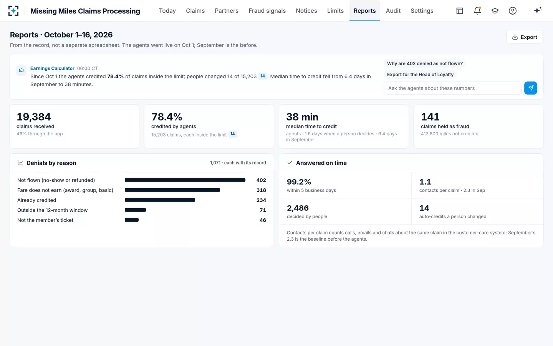Select the Outside the 12-month window bar
Viewport: 553px width, 346px height.
pos(135,210)
